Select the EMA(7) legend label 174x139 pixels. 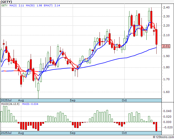pos(48,6)
